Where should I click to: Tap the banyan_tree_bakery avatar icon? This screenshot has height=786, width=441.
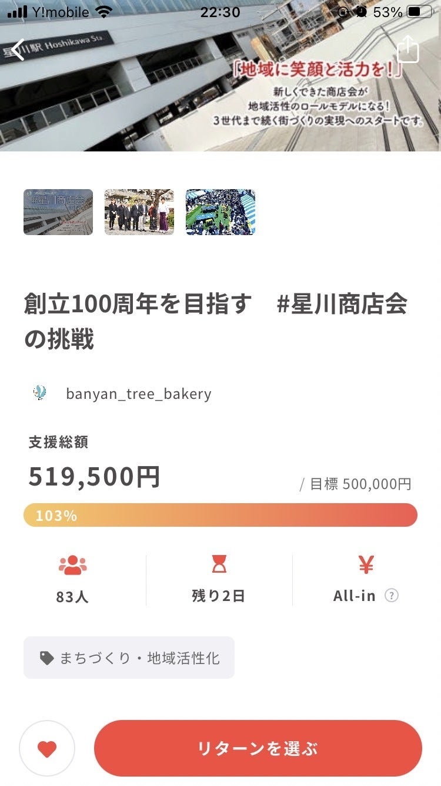click(x=40, y=393)
